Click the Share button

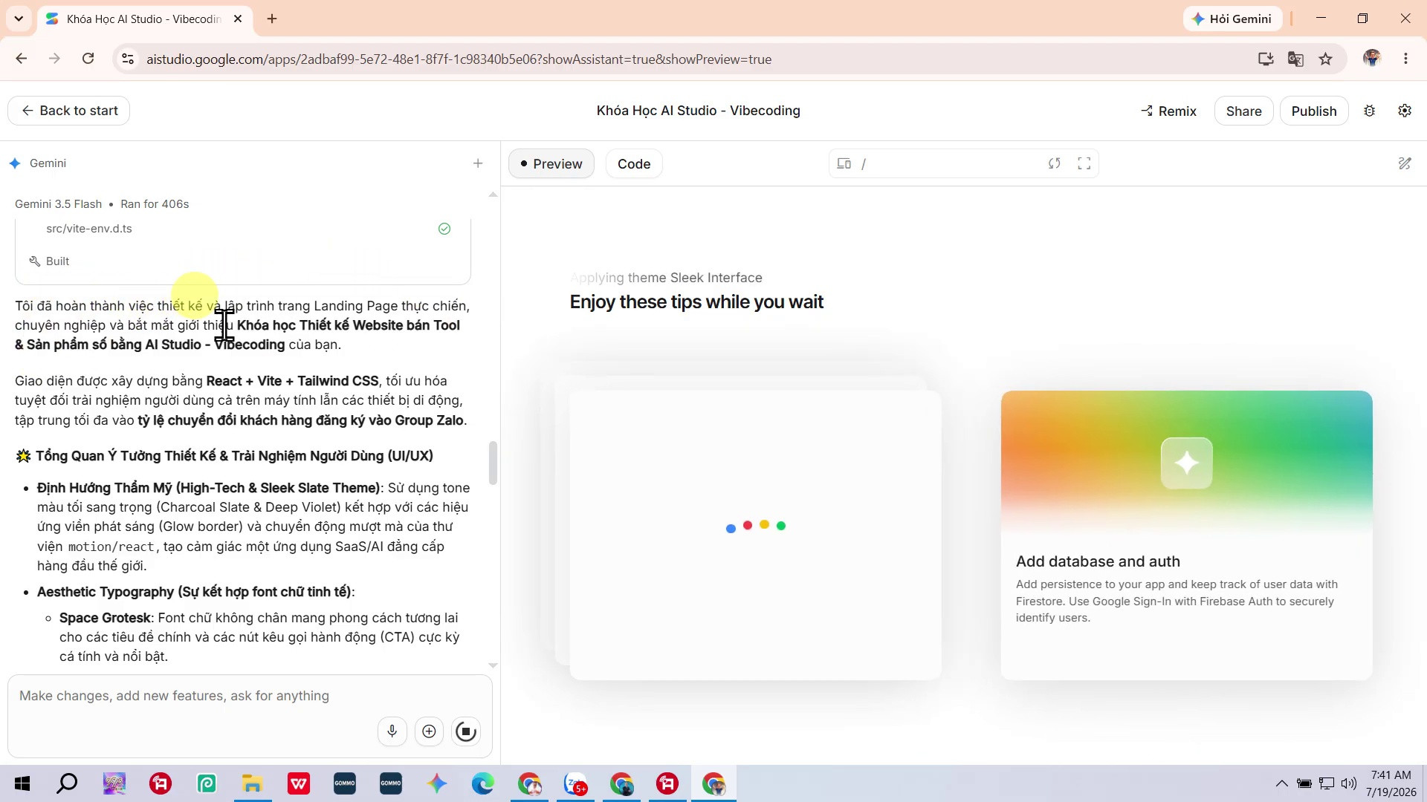(1243, 111)
